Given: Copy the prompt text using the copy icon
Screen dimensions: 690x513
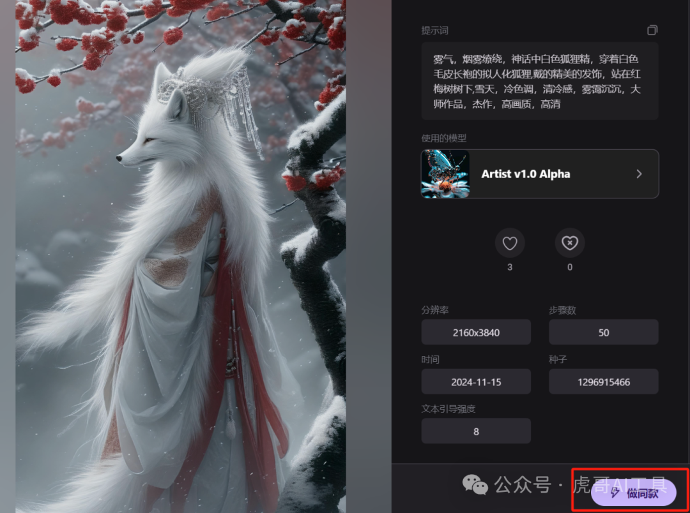Looking at the screenshot, I should click(652, 29).
